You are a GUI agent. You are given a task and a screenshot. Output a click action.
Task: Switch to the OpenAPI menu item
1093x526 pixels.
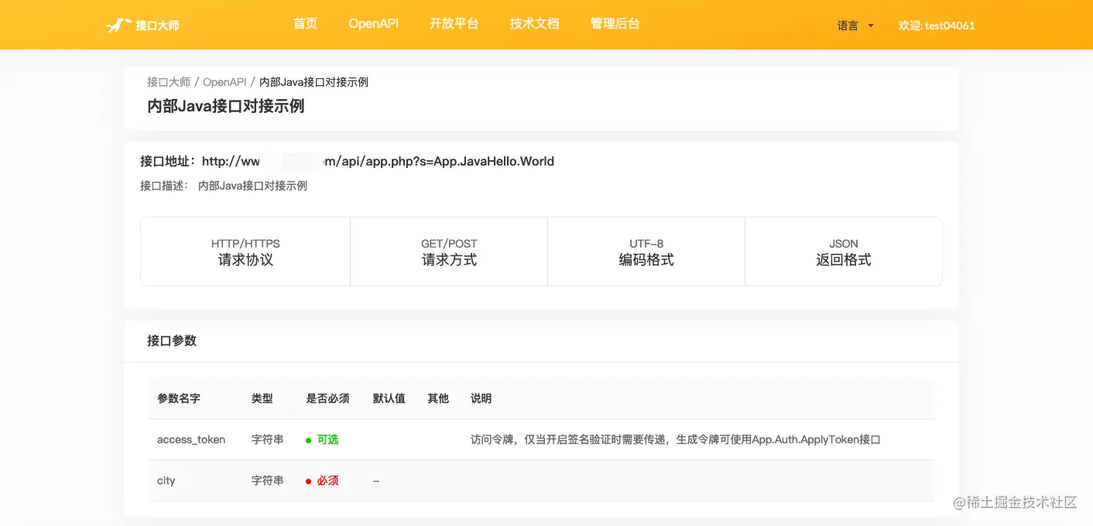pos(374,23)
